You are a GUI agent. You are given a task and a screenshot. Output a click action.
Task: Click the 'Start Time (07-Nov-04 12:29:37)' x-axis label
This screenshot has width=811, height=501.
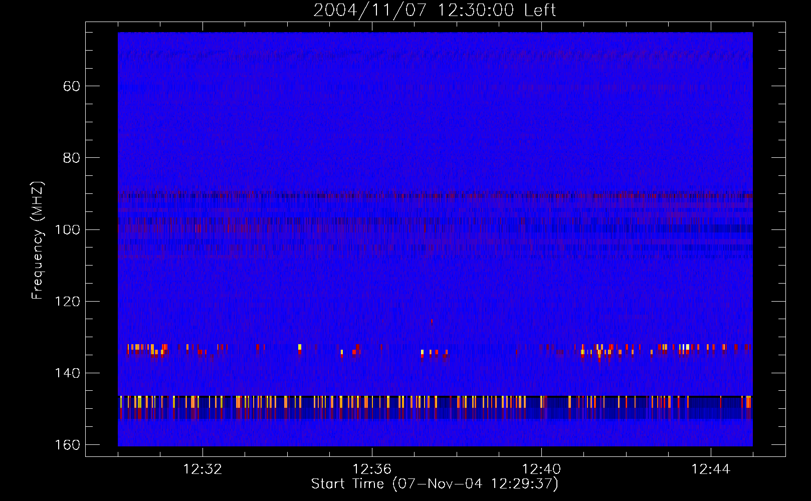[435, 484]
